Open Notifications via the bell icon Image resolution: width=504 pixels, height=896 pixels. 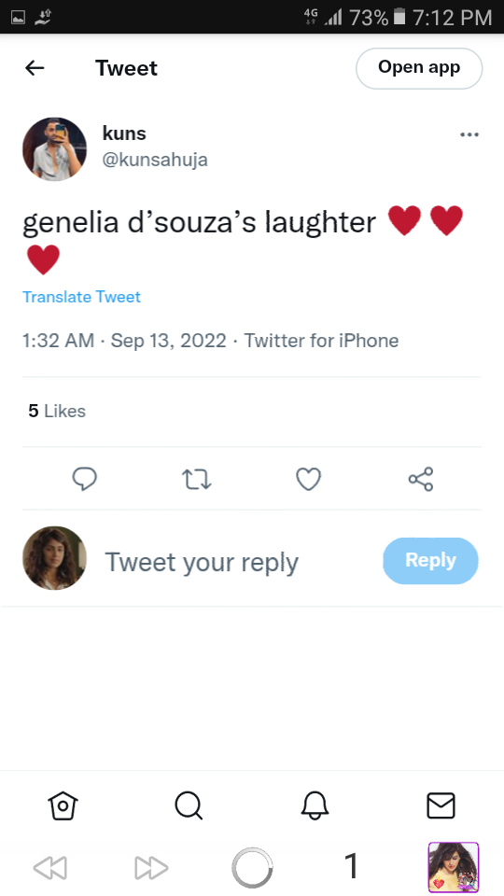[315, 806]
